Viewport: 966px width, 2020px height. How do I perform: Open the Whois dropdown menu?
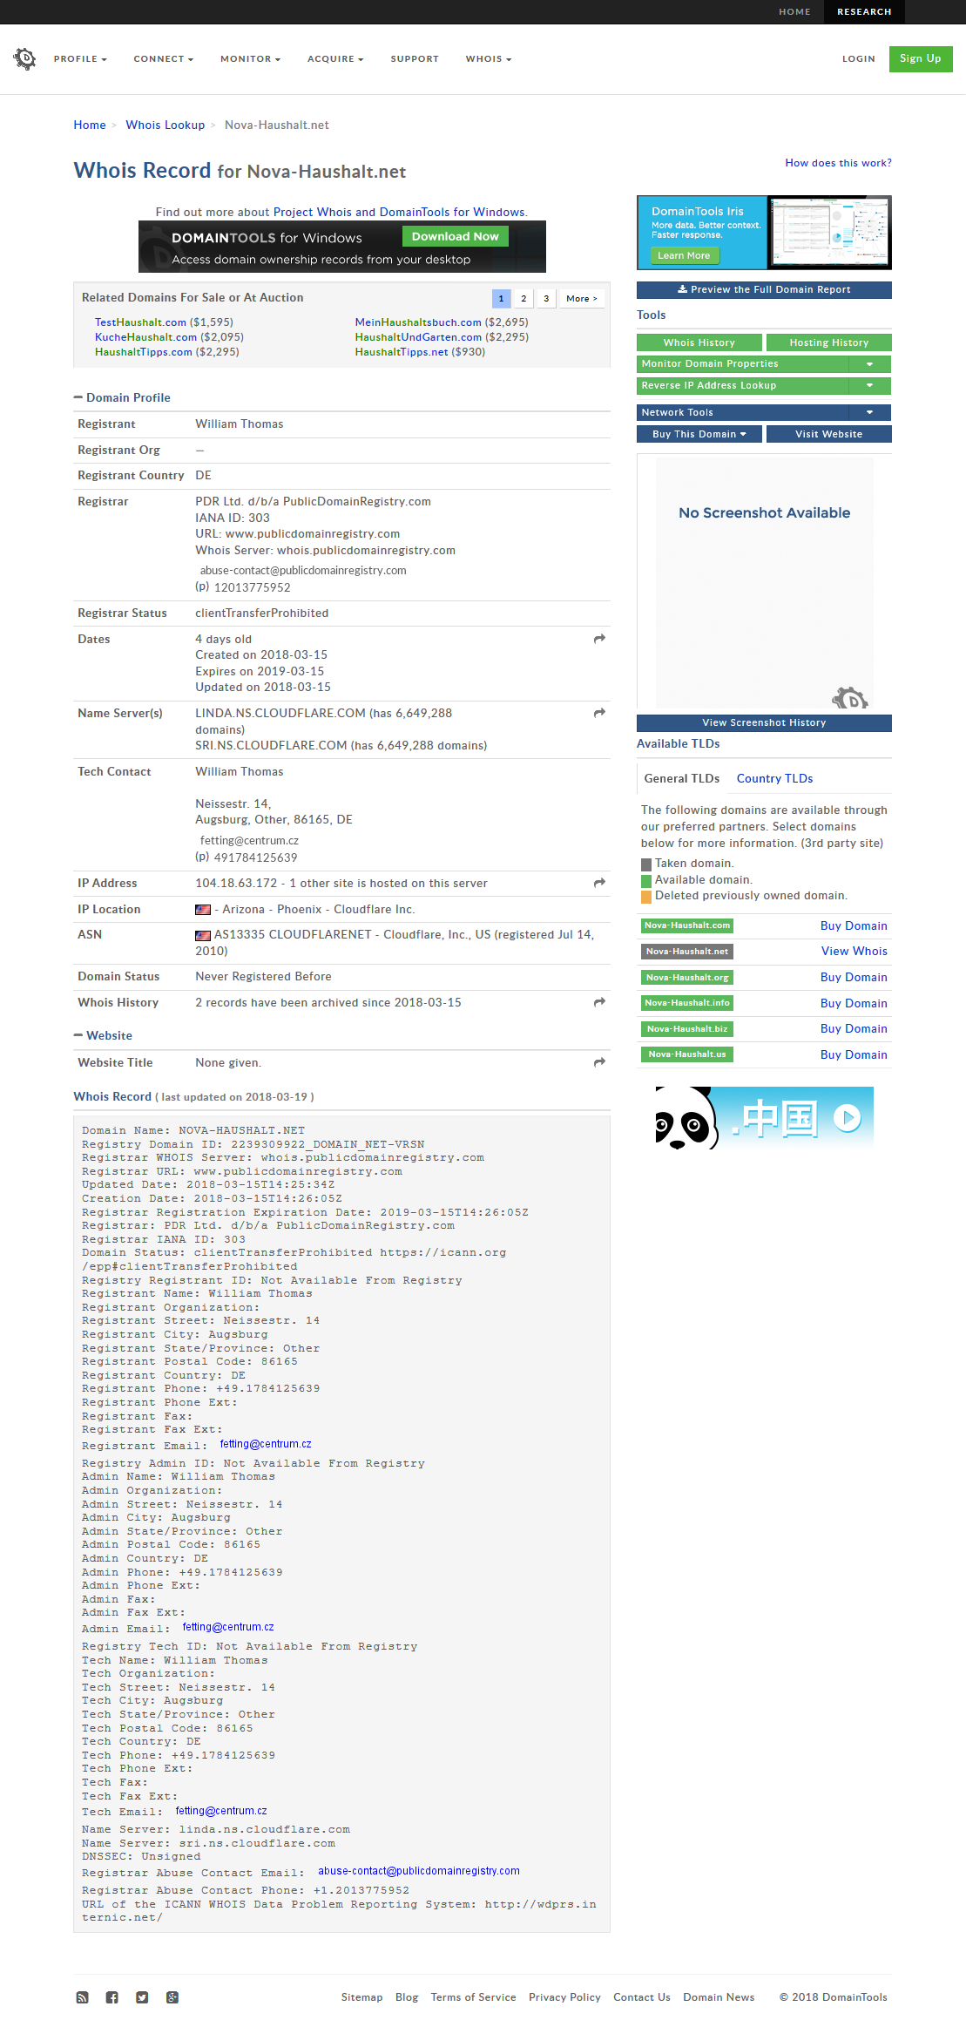click(x=489, y=59)
